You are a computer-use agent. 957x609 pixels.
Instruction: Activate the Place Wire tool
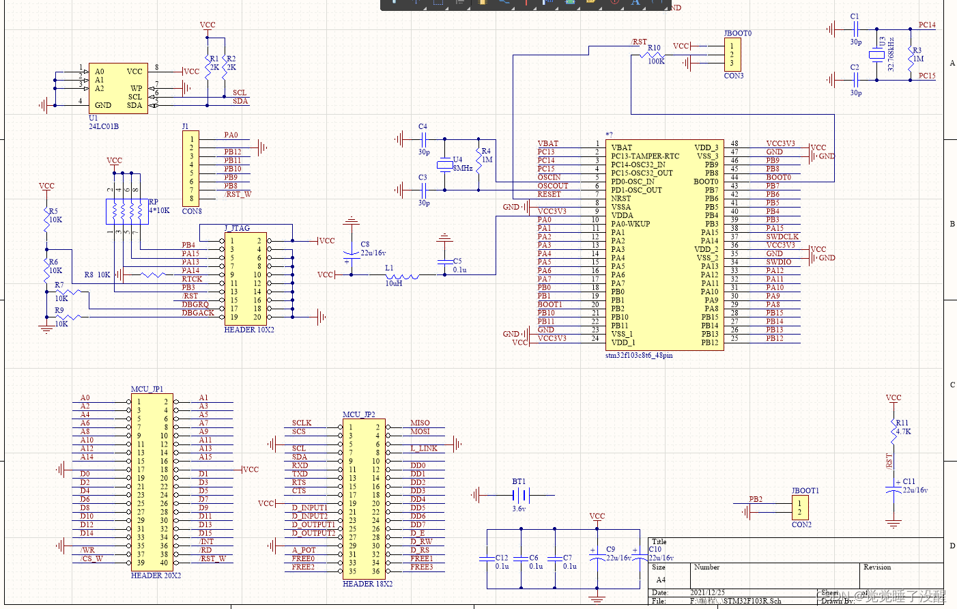click(x=506, y=3)
